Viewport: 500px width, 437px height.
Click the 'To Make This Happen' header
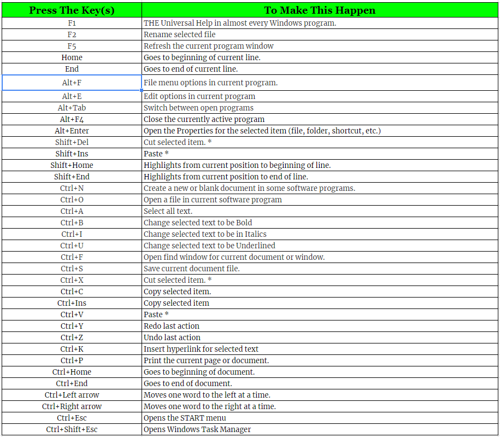pyautogui.click(x=320, y=9)
